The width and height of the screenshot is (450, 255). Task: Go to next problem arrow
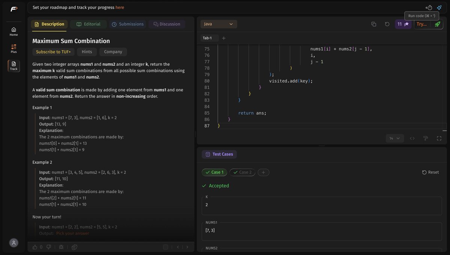(x=187, y=247)
